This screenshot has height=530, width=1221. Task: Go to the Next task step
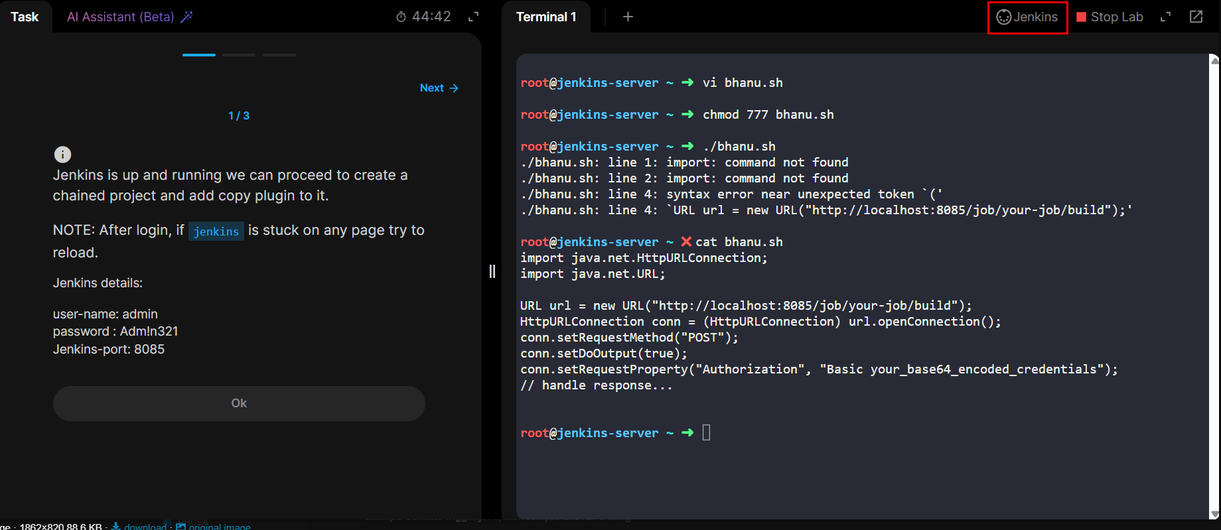(x=439, y=88)
